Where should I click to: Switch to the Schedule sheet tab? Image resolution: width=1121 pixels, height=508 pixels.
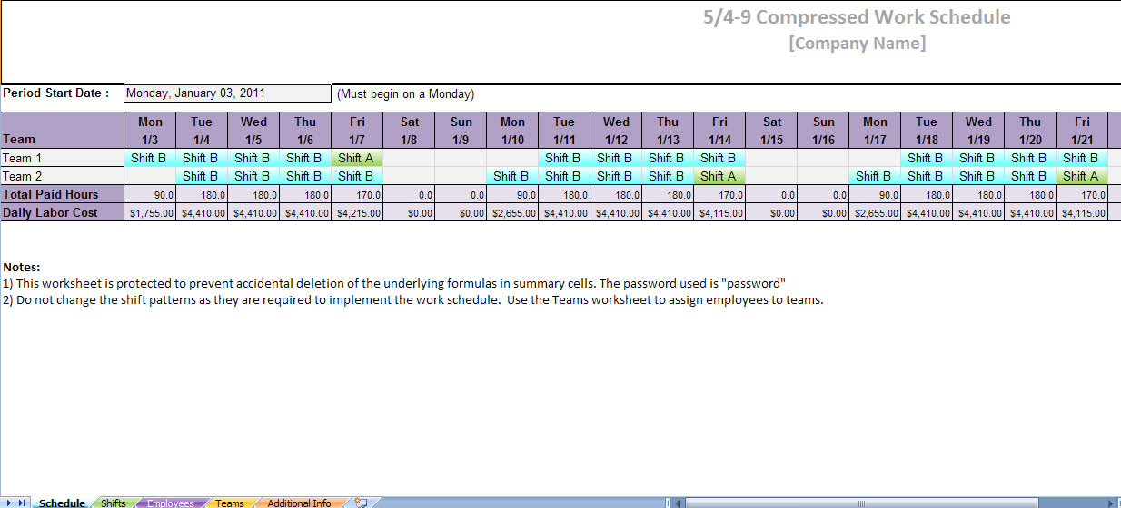(62, 503)
